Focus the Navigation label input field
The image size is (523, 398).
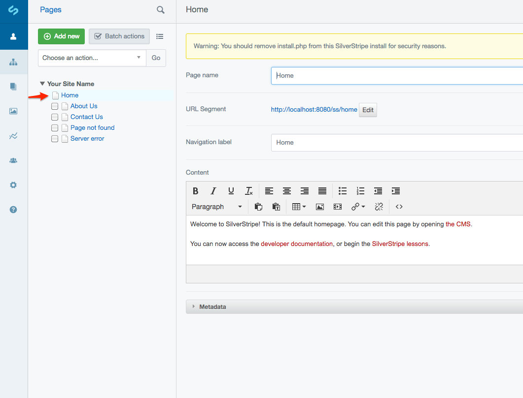[x=397, y=143]
